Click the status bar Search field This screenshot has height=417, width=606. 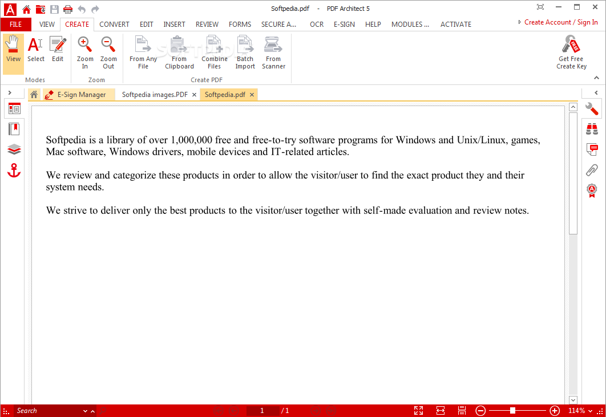(48, 410)
